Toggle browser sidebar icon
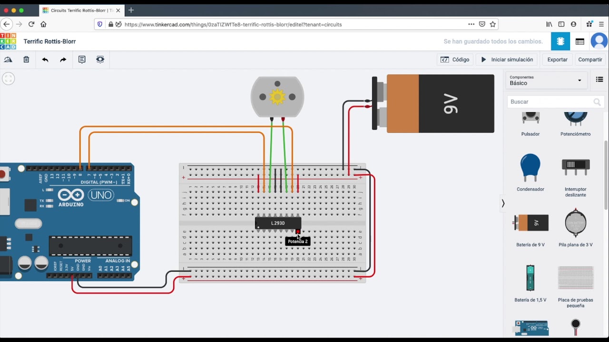Screen dimensions: 609x342 (561, 24)
